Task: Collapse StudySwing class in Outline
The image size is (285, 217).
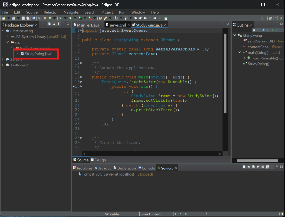Action: click(x=235, y=35)
